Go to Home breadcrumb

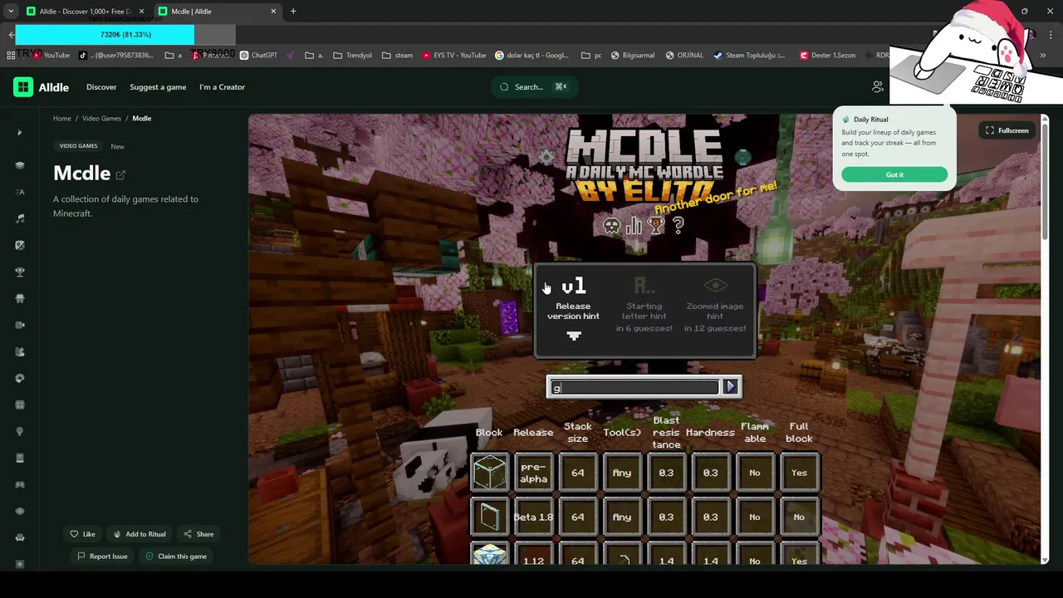[x=62, y=118]
